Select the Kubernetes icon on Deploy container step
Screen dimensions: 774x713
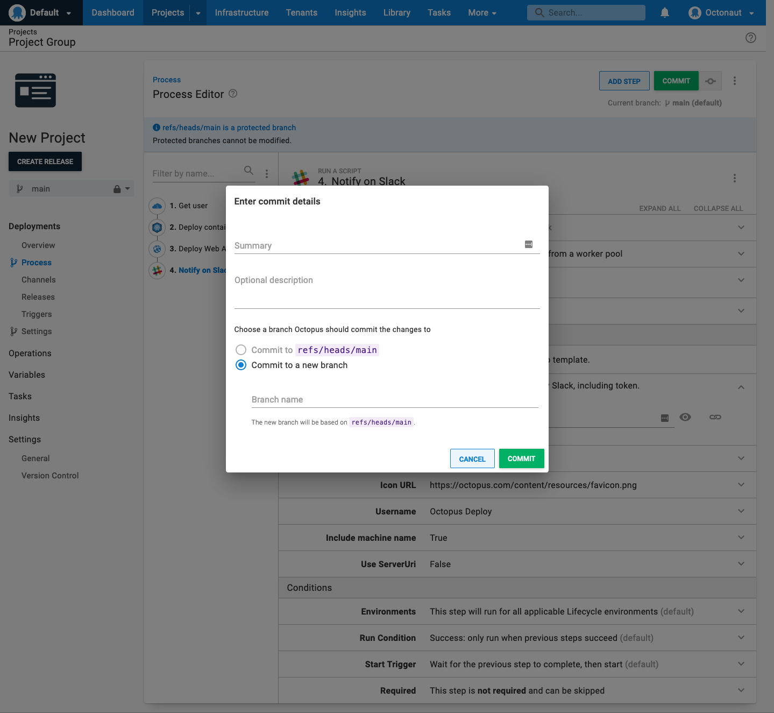157,227
